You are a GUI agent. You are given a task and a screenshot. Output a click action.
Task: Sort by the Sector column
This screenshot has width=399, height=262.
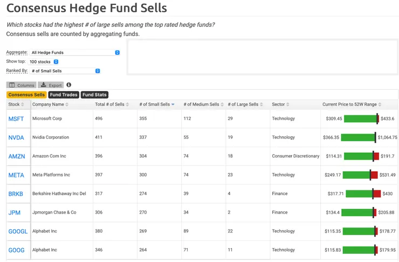(280, 104)
